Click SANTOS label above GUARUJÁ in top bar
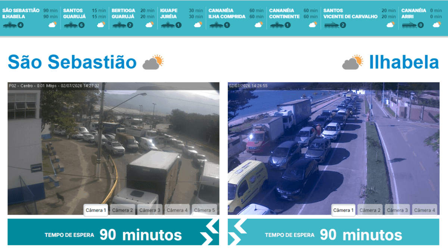 pos(73,10)
